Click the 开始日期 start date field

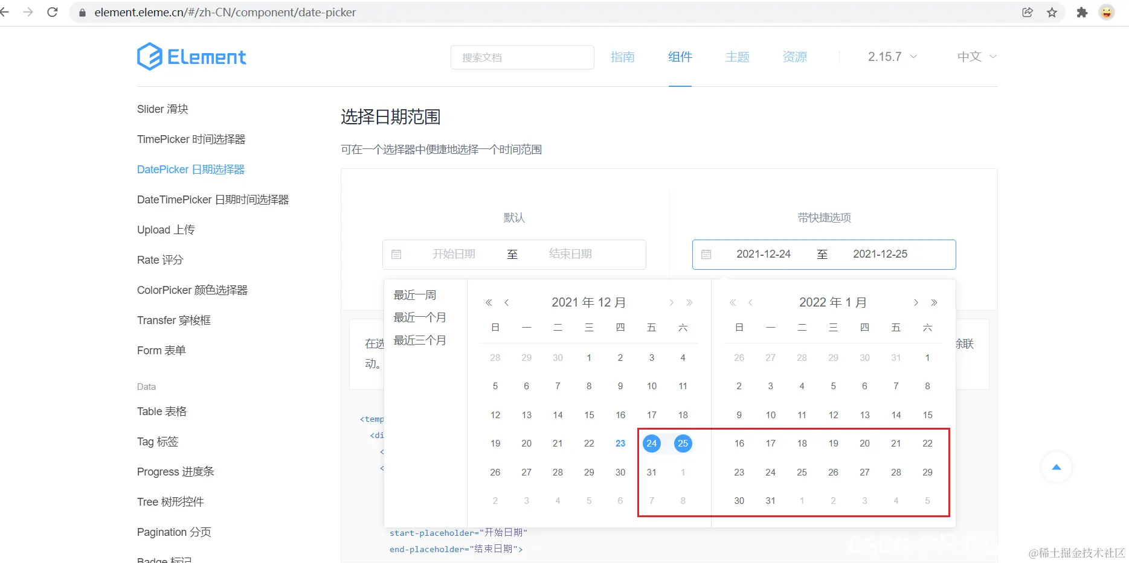454,254
